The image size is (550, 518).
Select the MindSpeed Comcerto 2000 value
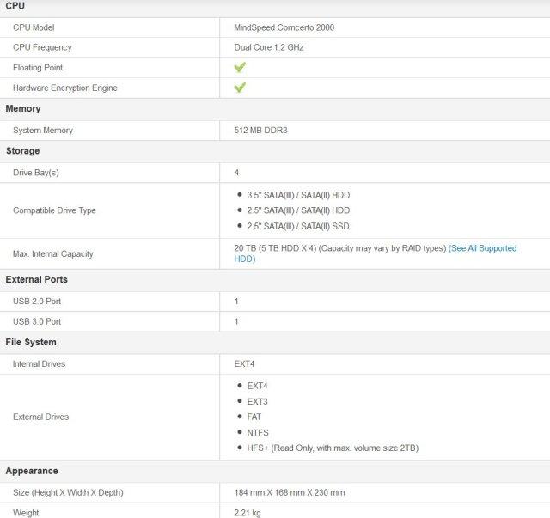click(x=284, y=27)
